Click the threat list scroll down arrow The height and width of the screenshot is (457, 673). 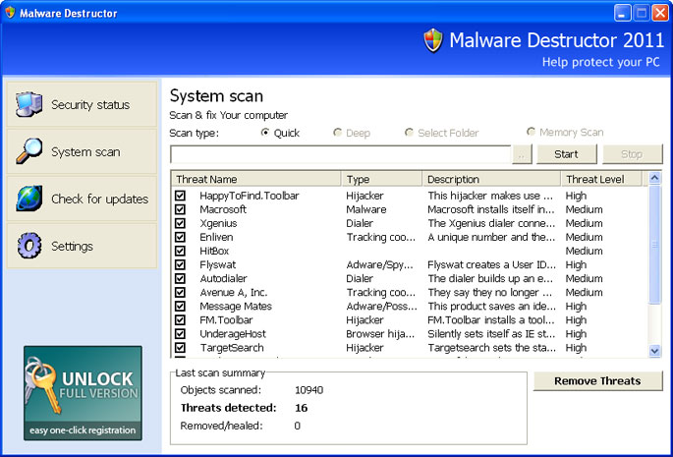[654, 351]
